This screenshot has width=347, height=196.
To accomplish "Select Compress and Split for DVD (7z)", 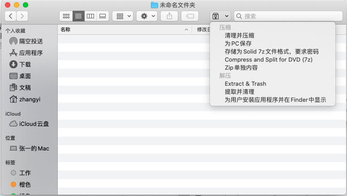I will 268,59.
